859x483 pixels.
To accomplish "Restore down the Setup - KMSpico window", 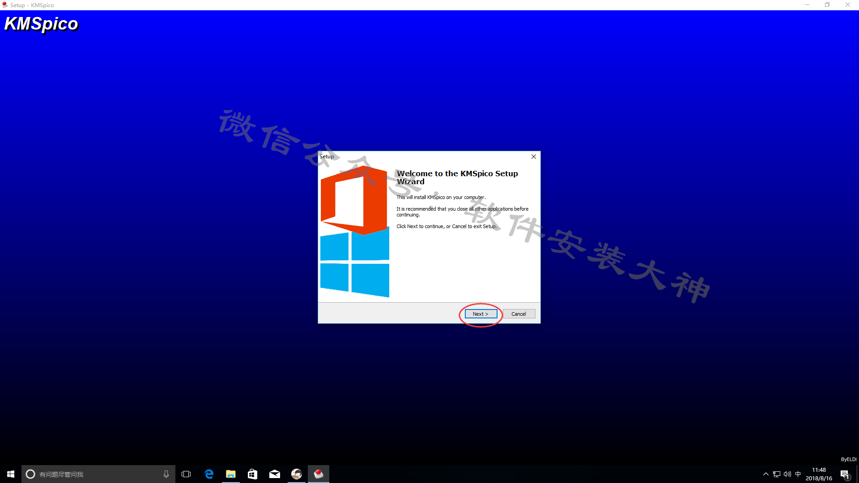I will pos(827,5).
